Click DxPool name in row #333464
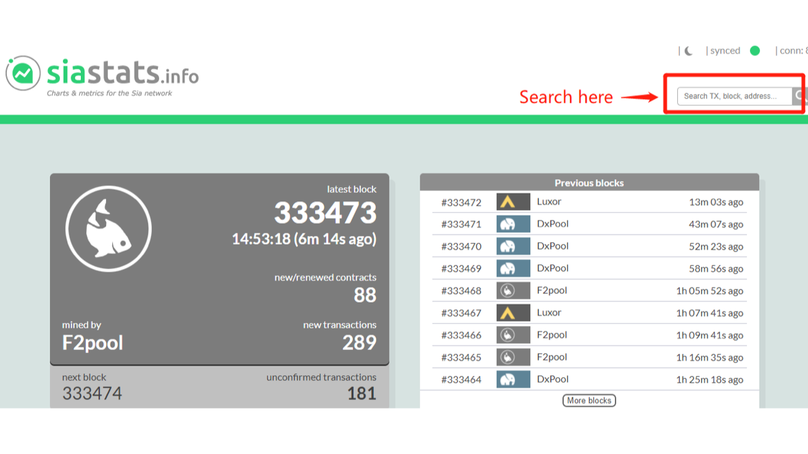 click(553, 379)
